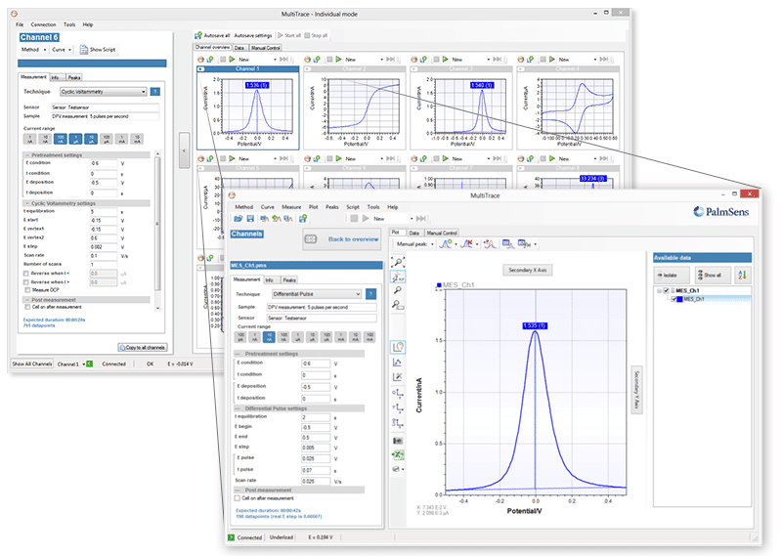Enable Reverse when I< checkbox

point(26,274)
